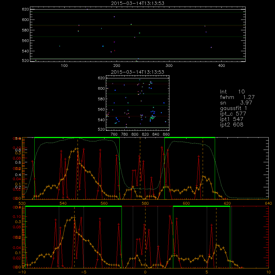Click x-axis label 860 in middle scatter plot
Image resolution: width=275 pixels, height=275 pixels.
tap(166, 134)
